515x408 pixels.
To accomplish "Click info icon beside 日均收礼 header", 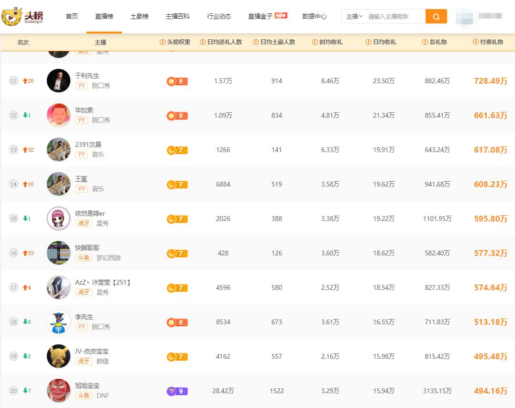I will [x=369, y=42].
